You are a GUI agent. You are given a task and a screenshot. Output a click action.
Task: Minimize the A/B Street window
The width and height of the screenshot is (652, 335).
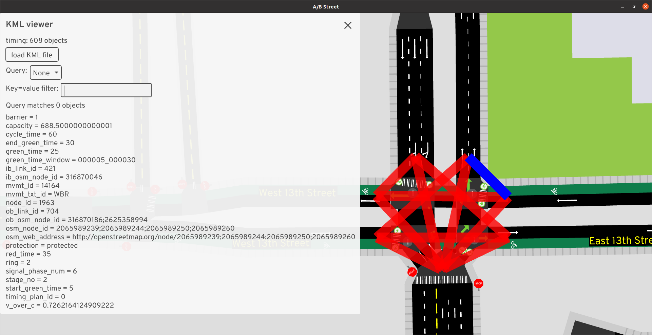click(x=622, y=7)
